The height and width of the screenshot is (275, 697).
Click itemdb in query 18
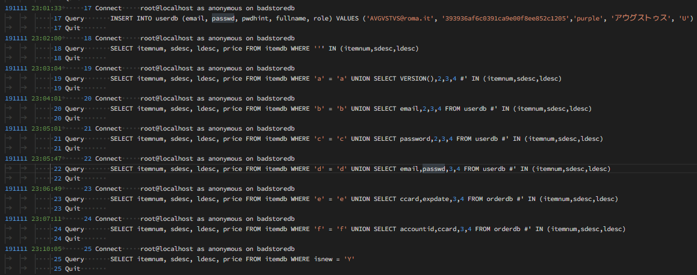pos(276,48)
